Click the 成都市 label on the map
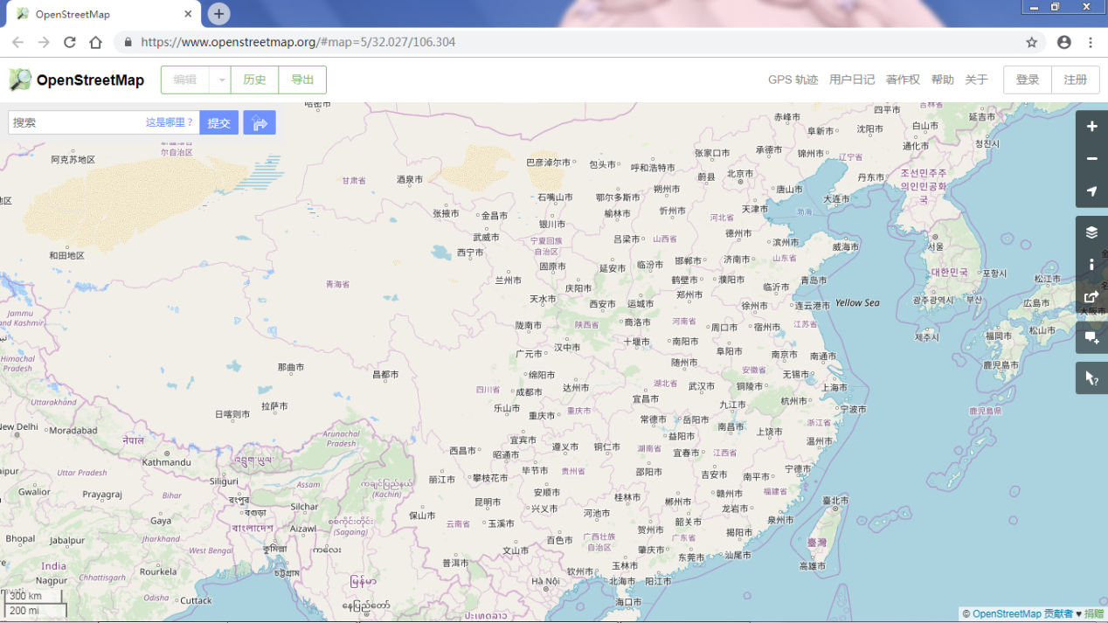The image size is (1108, 623). [x=529, y=393]
